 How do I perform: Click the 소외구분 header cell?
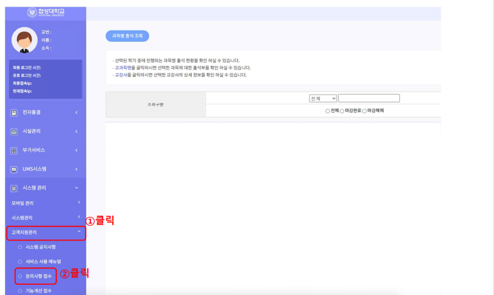pos(155,104)
